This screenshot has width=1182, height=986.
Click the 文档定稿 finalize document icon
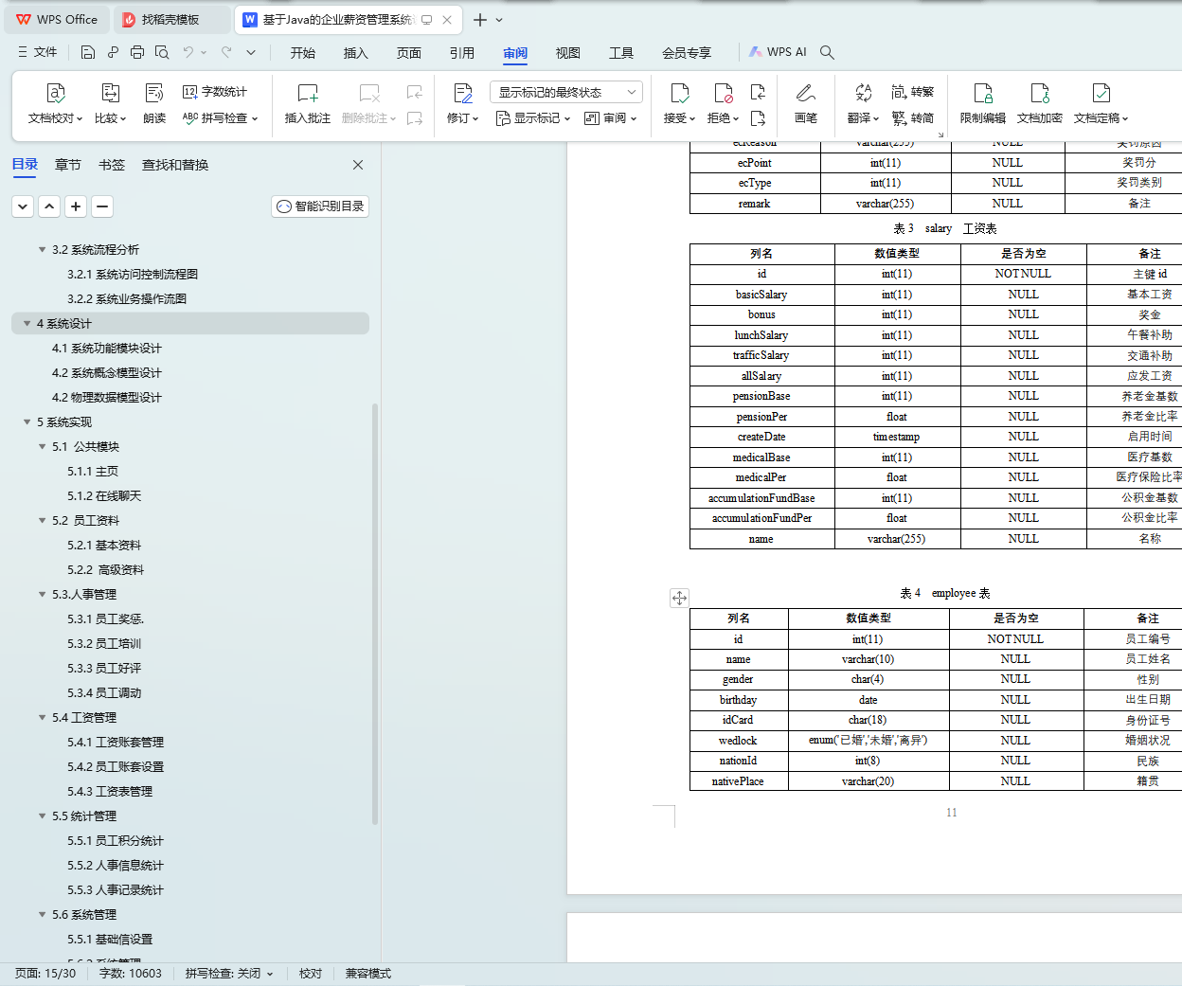pos(1101,93)
